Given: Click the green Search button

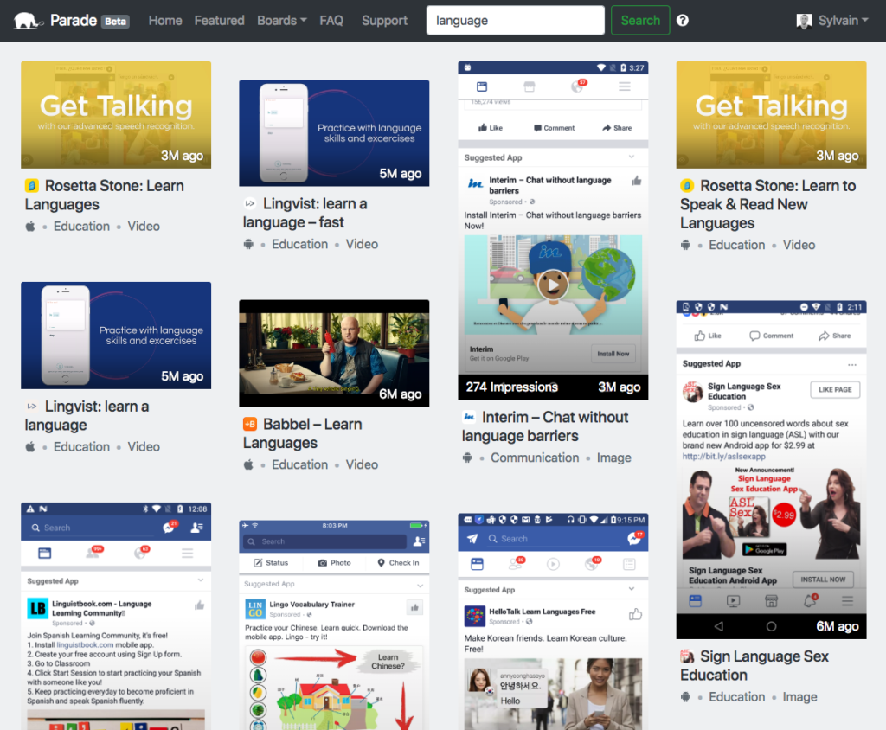Looking at the screenshot, I should tap(639, 20).
